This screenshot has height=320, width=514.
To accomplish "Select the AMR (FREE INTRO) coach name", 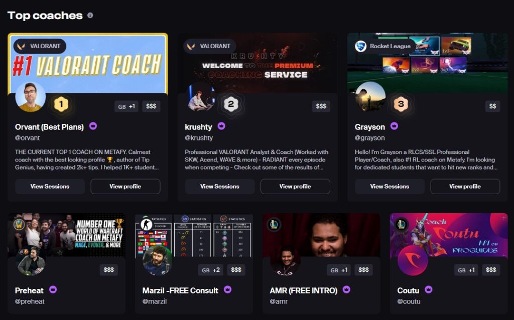I will coord(304,290).
